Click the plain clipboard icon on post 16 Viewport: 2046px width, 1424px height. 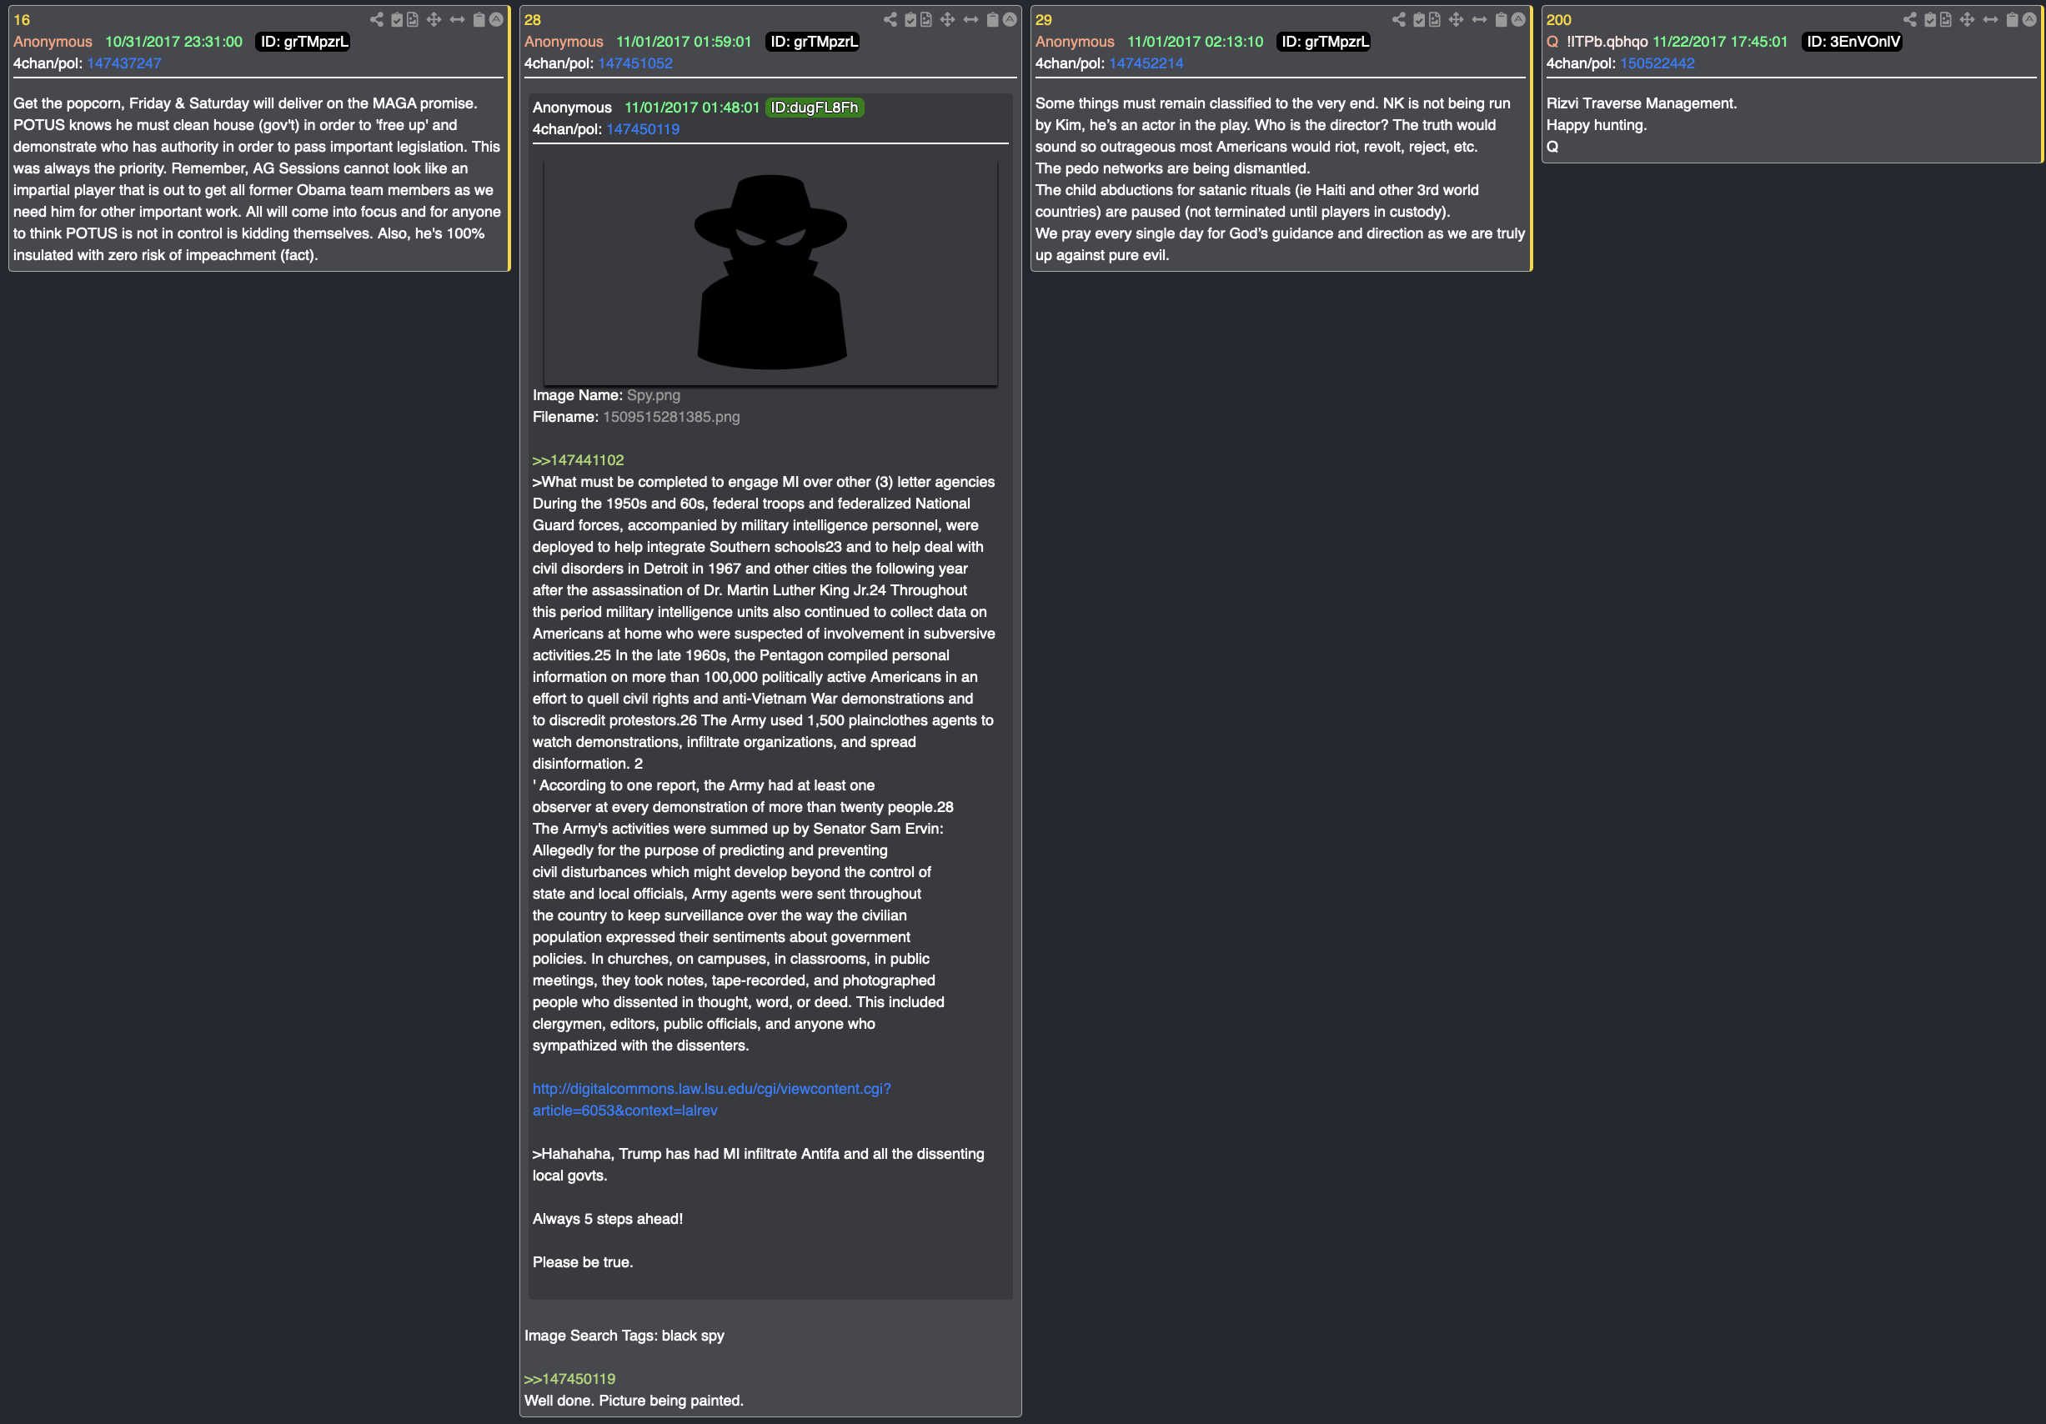tap(479, 20)
